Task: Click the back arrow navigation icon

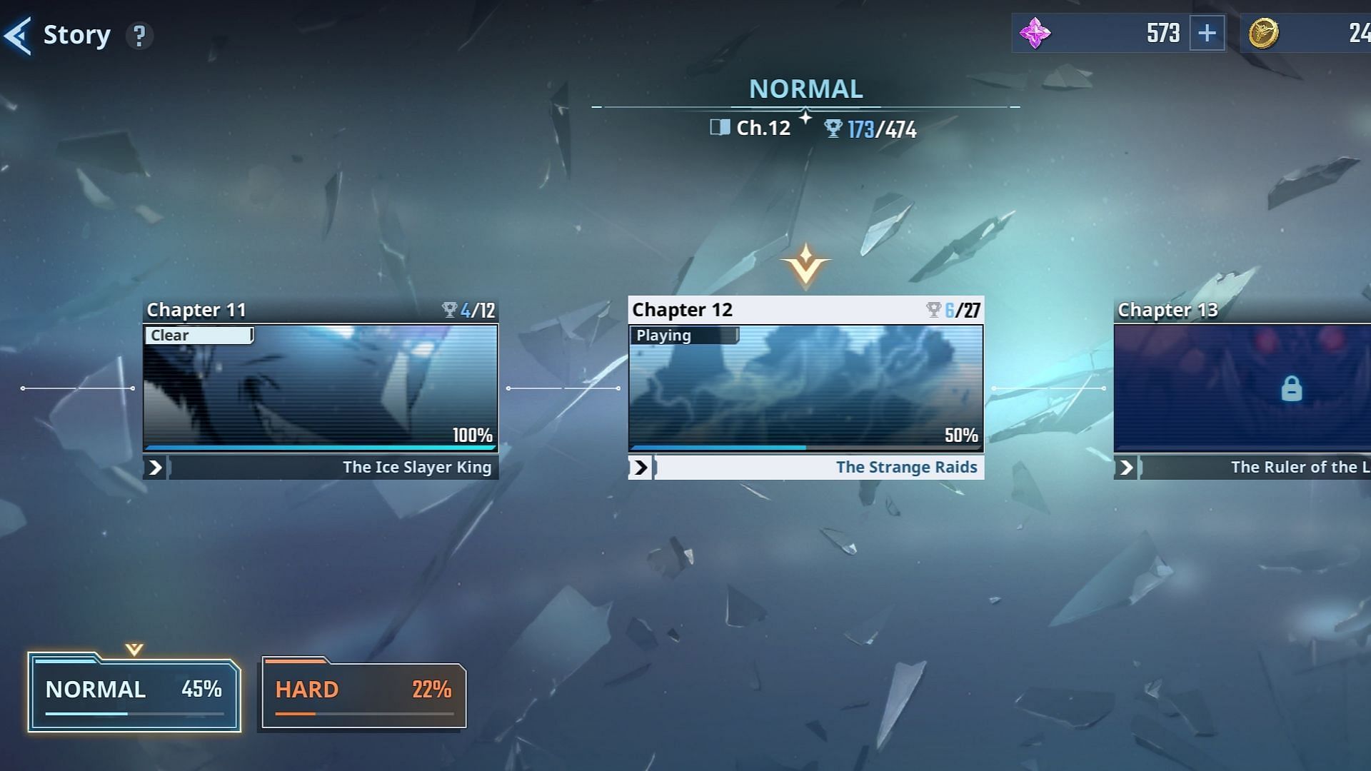Action: click(18, 34)
